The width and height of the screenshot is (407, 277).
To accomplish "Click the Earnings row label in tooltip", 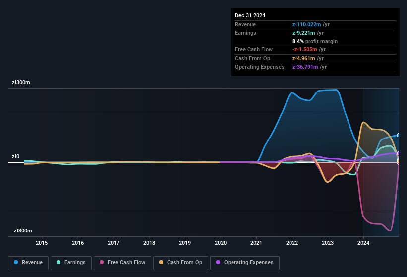I will [x=245, y=33].
